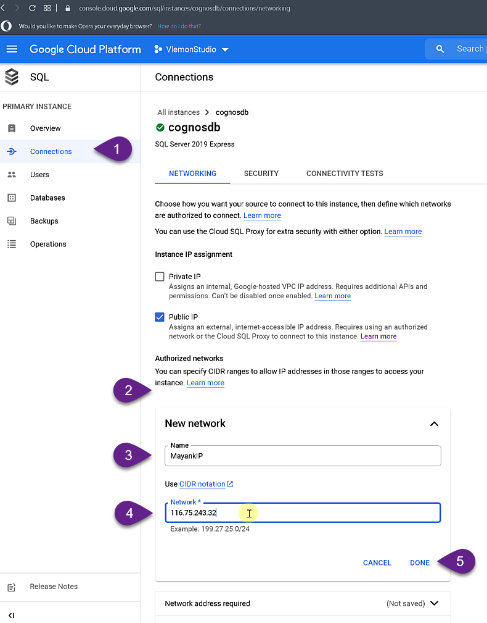Open the hamburger navigation menu
Screen dimensions: 487x623
12,49
